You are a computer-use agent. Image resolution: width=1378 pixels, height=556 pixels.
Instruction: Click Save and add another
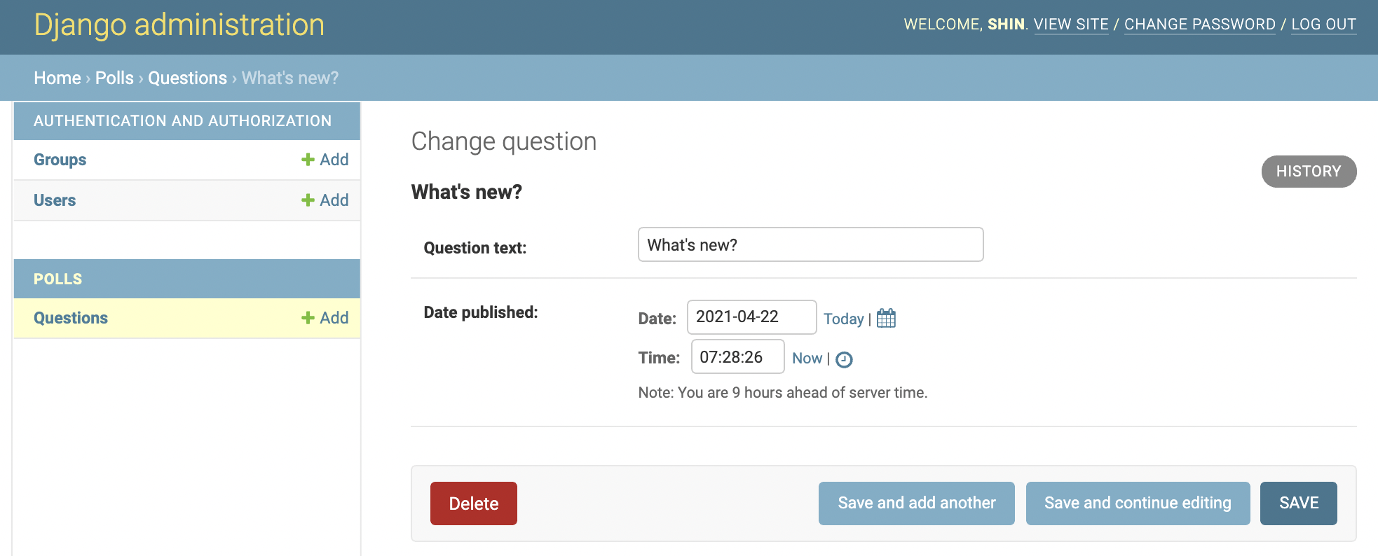(916, 503)
